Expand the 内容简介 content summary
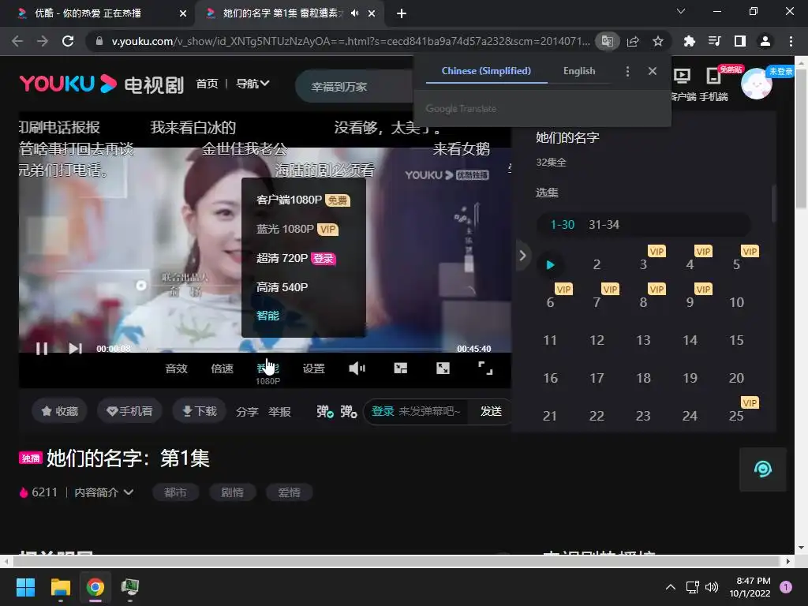Image resolution: width=808 pixels, height=606 pixels. coord(104,492)
